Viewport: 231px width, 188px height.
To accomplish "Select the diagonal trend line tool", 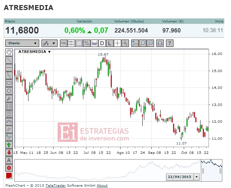I will tap(9, 60).
